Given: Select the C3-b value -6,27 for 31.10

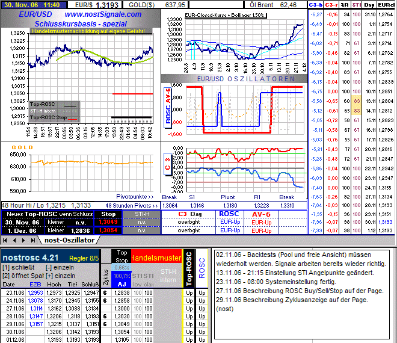Looking at the screenshot, I should click(316, 14).
